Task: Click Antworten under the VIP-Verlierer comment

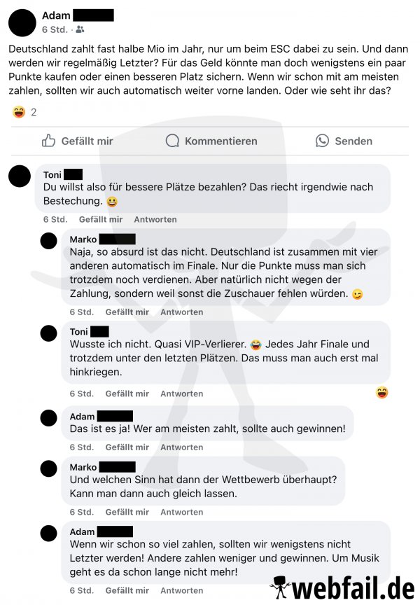Action: coord(182,394)
